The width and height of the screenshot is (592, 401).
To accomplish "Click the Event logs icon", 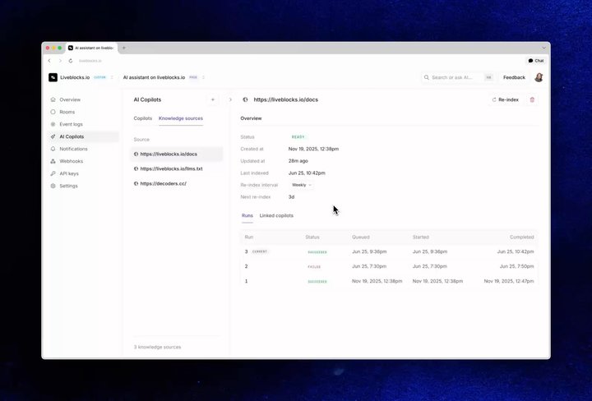I will 53,124.
